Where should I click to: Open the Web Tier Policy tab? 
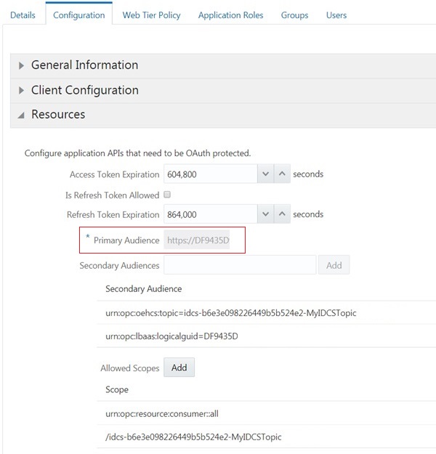[x=151, y=15]
